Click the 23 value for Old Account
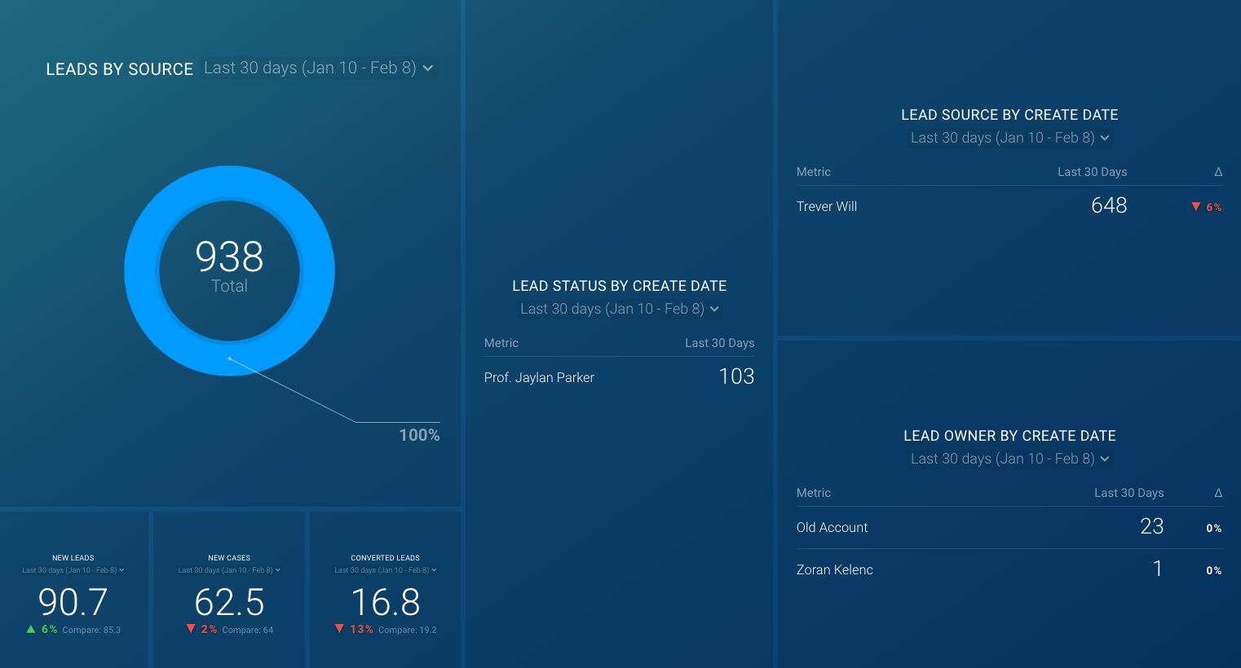Viewport: 1241px width, 668px height. pyautogui.click(x=1151, y=527)
